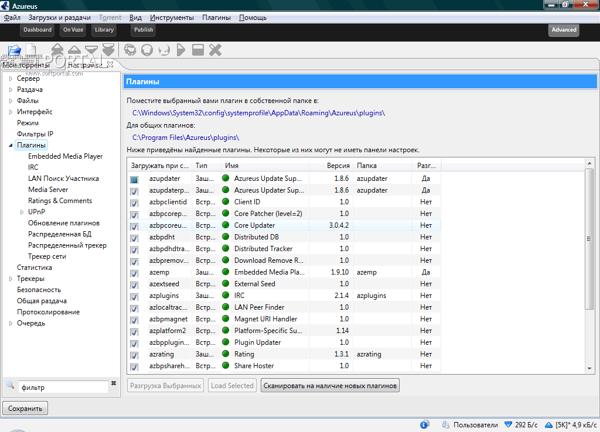Switch to the Мои торренты tab

point(26,65)
